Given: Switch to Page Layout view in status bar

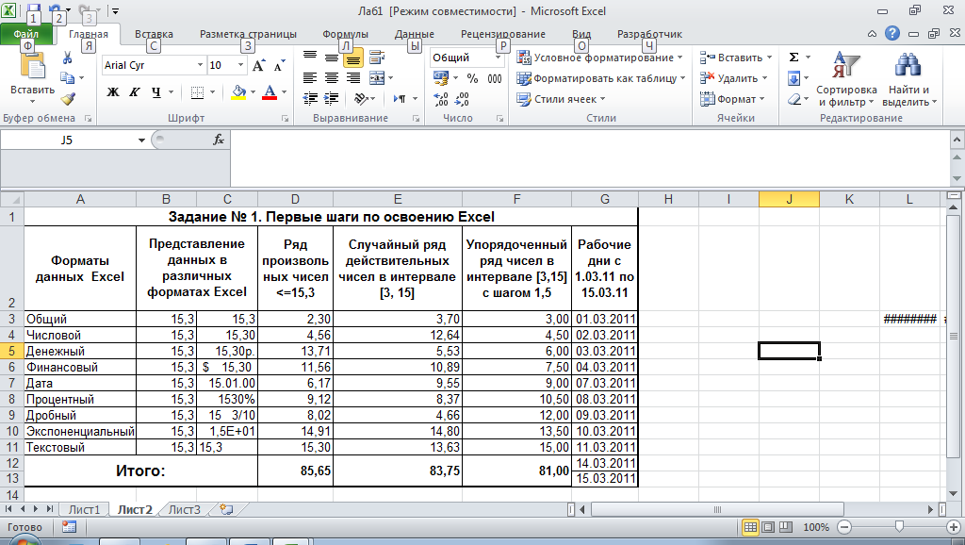Looking at the screenshot, I should (x=768, y=527).
